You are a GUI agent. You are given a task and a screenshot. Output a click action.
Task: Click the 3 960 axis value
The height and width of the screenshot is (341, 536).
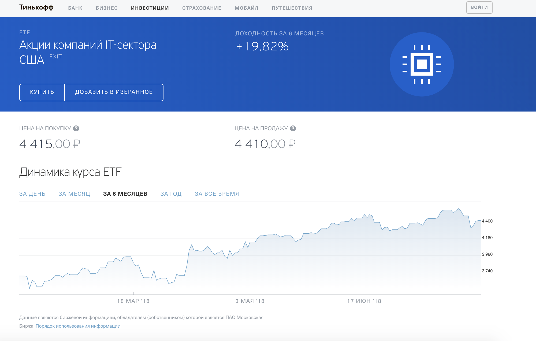pos(487,254)
